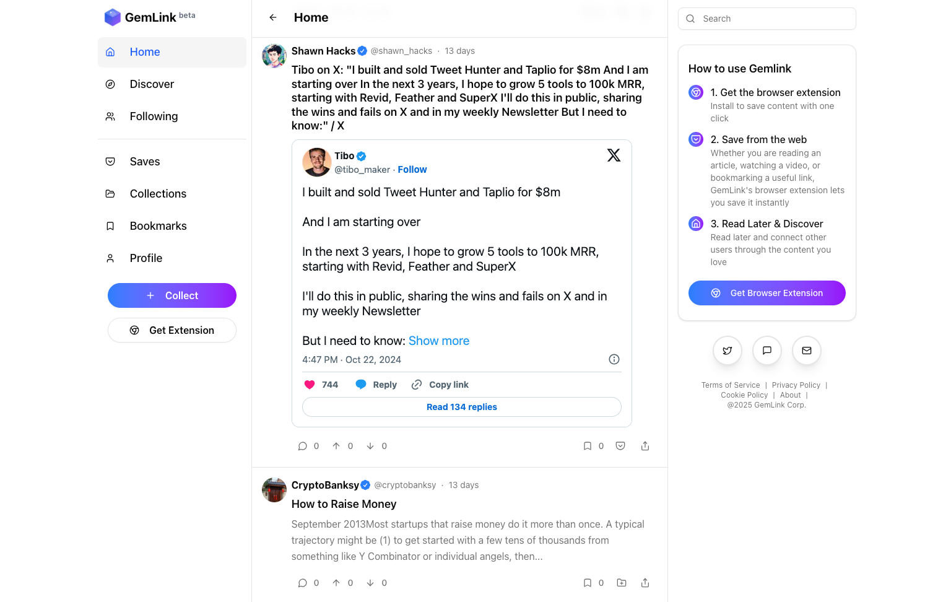
Task: Expand the tweet with Show more
Action: click(438, 341)
